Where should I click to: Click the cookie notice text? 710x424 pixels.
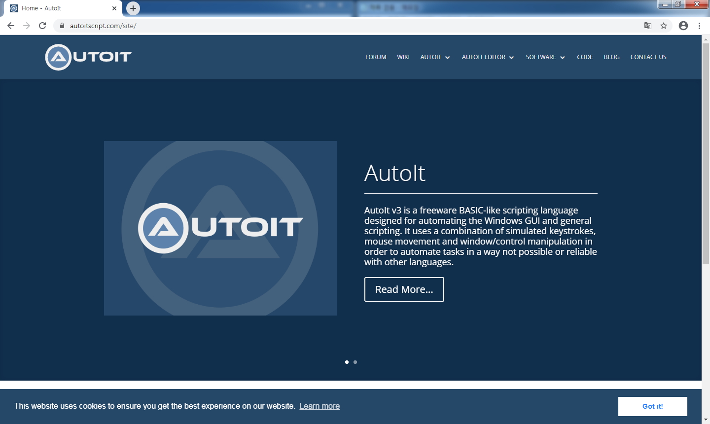pyautogui.click(x=155, y=406)
